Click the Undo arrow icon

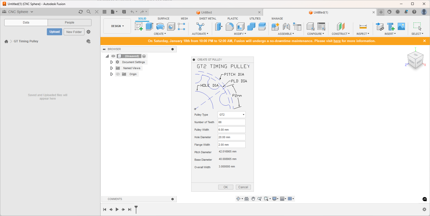(132, 12)
